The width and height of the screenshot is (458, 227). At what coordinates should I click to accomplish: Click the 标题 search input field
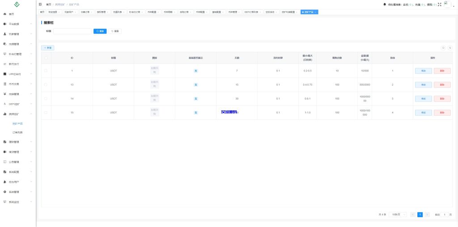72,31
